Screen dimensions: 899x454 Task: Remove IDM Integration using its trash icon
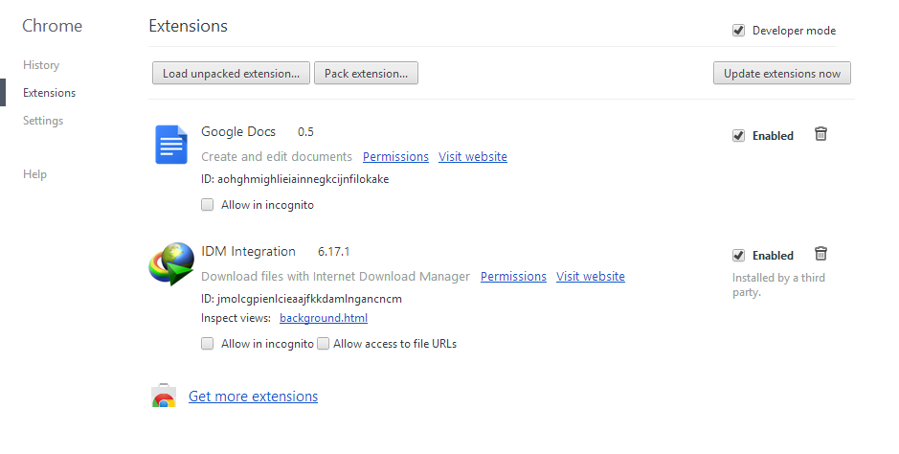pos(820,254)
